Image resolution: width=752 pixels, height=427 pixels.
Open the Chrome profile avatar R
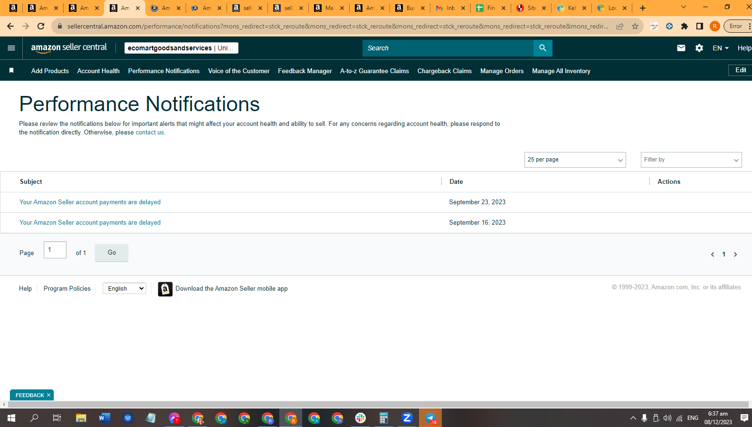coord(715,26)
